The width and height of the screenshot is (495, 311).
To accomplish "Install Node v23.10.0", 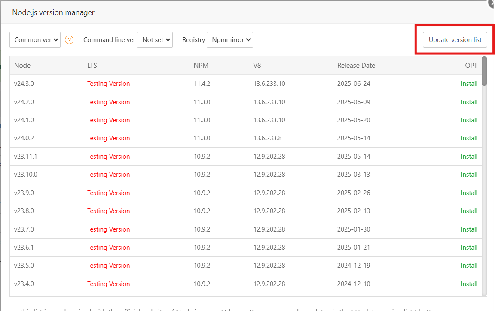I will (x=469, y=175).
